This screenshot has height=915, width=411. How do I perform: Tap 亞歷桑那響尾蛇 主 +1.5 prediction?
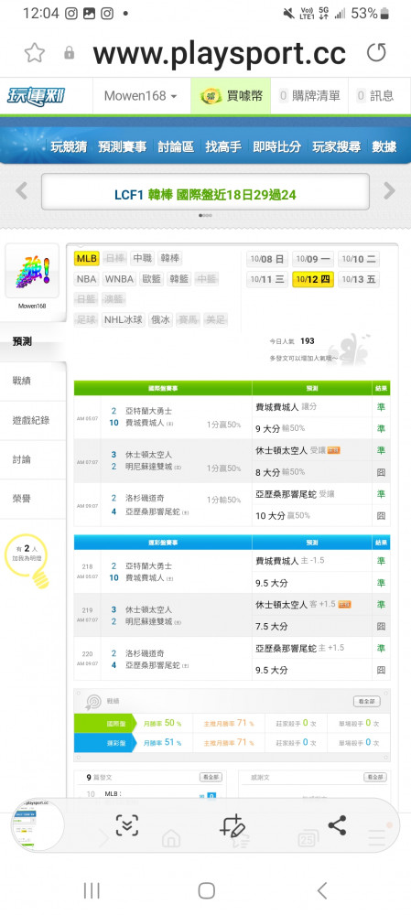pos(299,648)
